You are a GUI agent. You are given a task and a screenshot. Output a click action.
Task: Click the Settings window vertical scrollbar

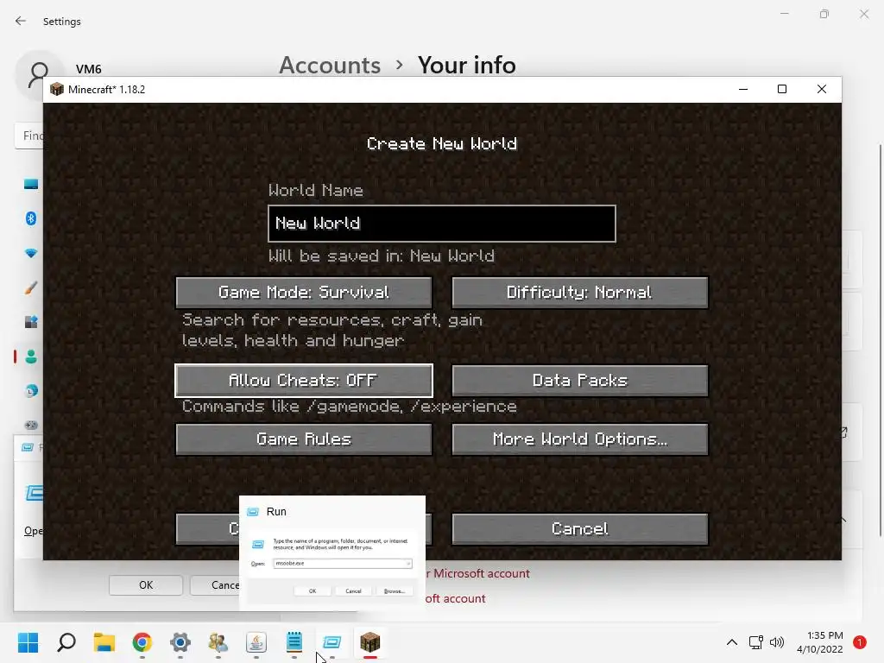[881, 340]
